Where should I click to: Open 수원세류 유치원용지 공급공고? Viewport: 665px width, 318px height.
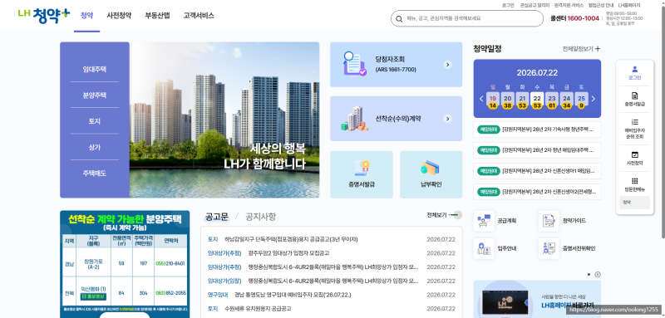pos(258,309)
